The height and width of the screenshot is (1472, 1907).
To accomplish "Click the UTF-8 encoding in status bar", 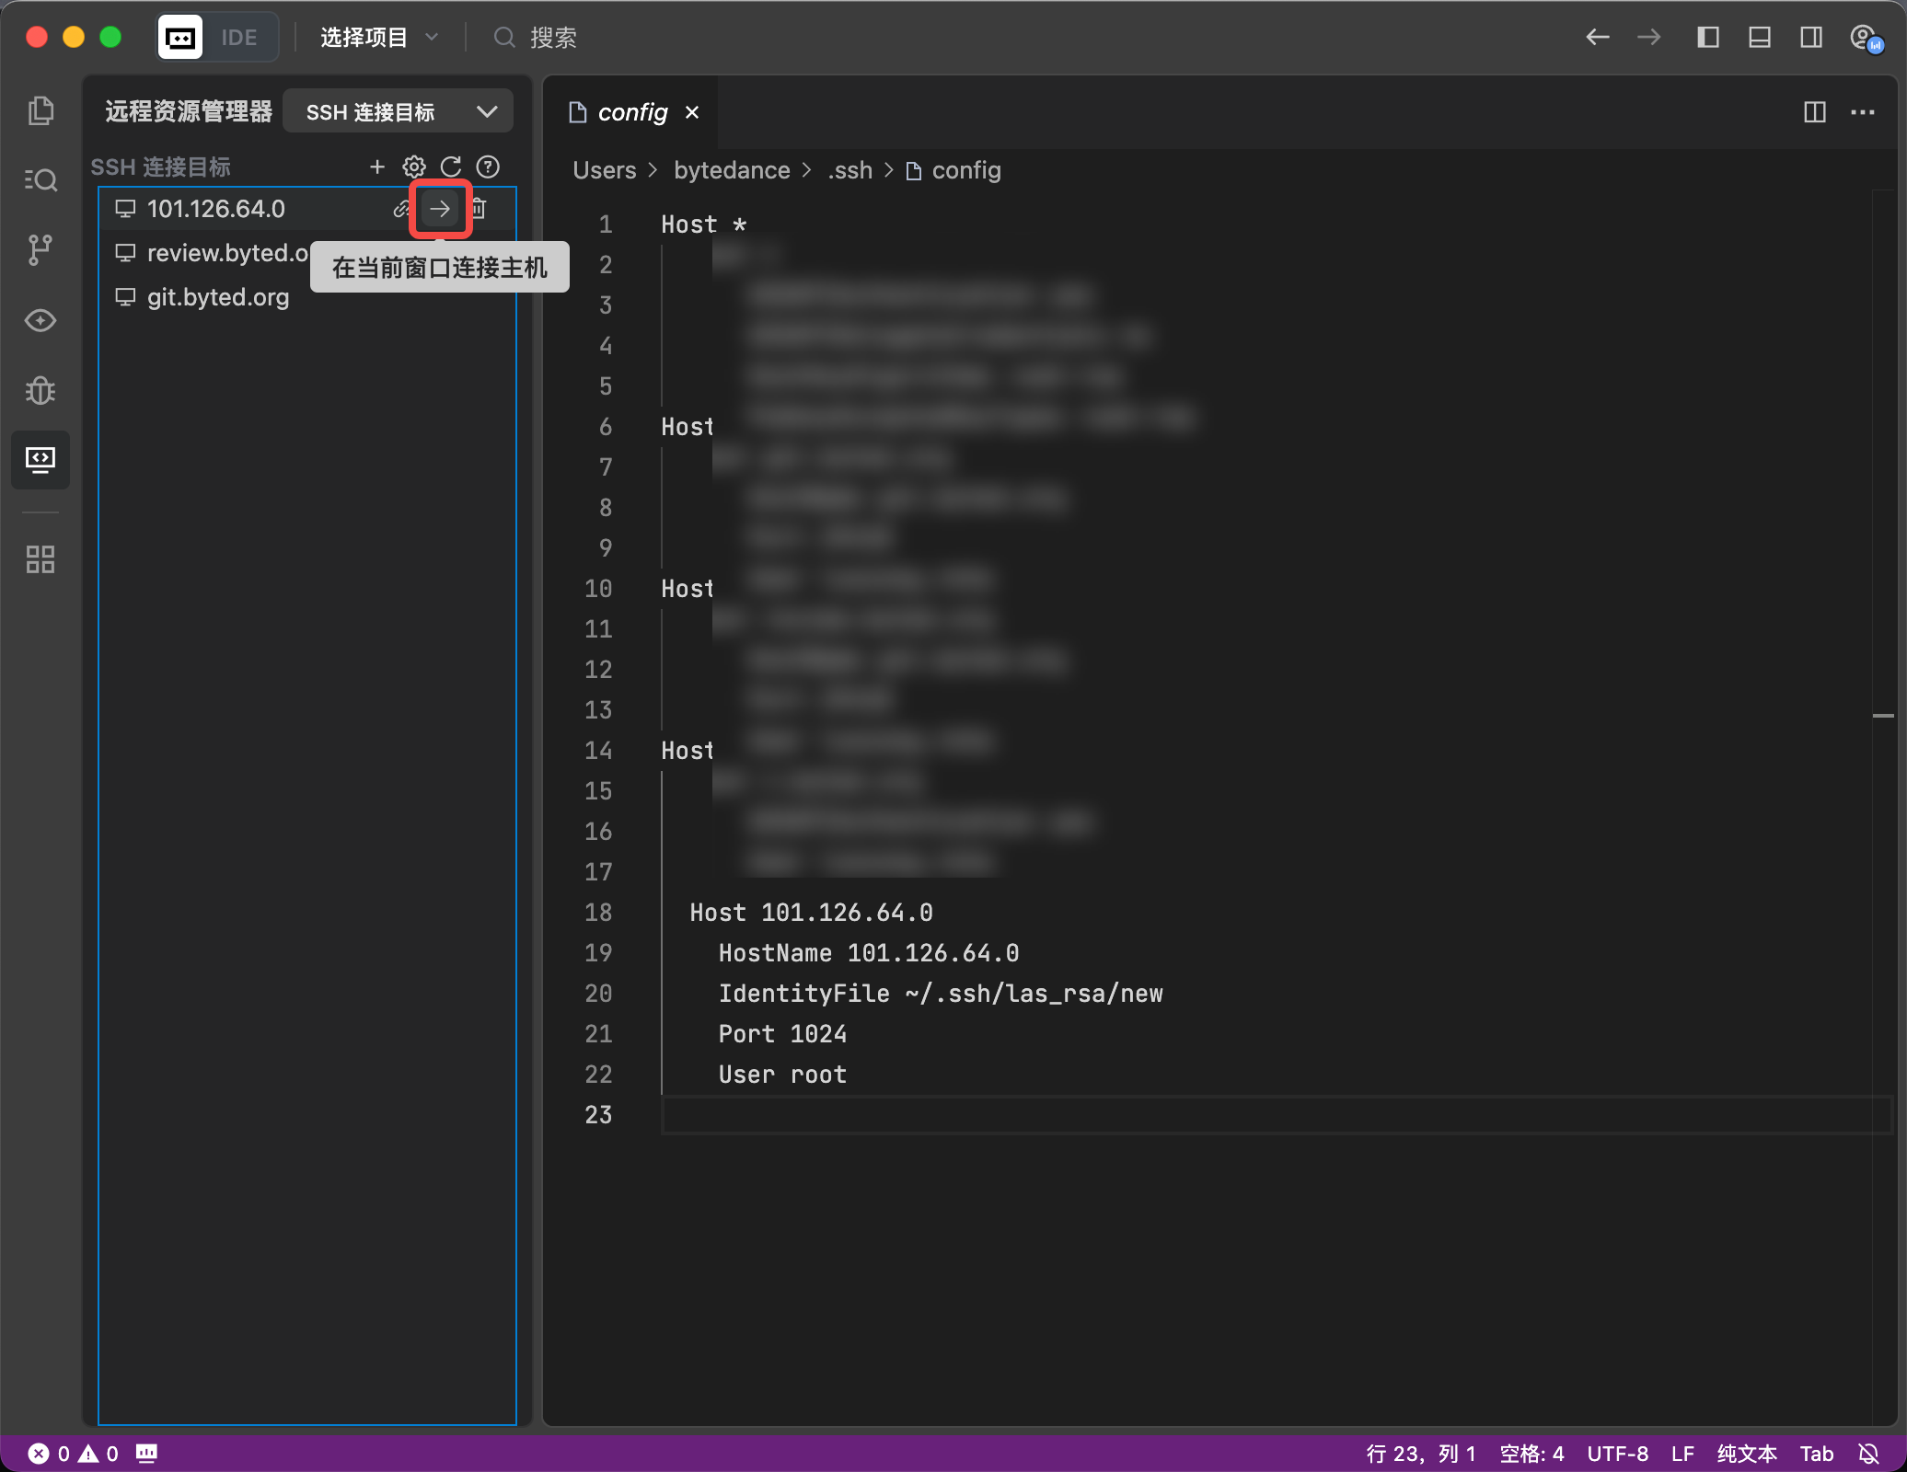I will click(1617, 1454).
